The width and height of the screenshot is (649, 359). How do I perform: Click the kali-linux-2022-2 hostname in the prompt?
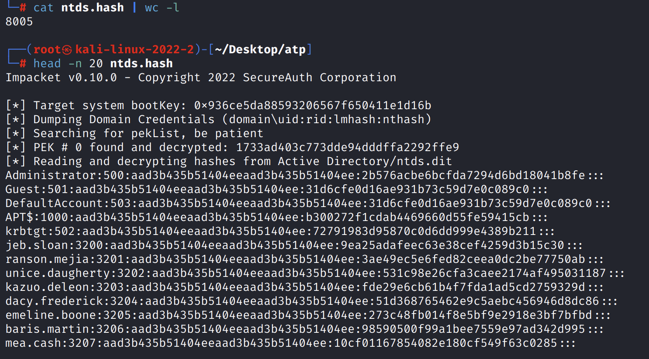[x=135, y=49]
